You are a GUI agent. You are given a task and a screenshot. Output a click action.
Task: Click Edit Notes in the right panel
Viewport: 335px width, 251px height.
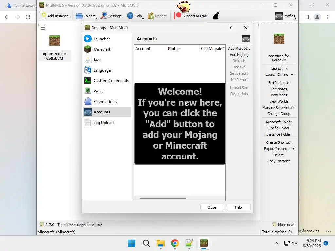point(279,89)
